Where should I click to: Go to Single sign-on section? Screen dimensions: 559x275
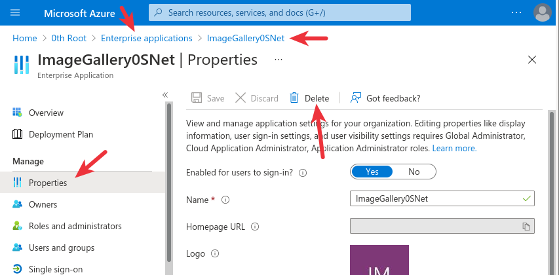coord(56,268)
